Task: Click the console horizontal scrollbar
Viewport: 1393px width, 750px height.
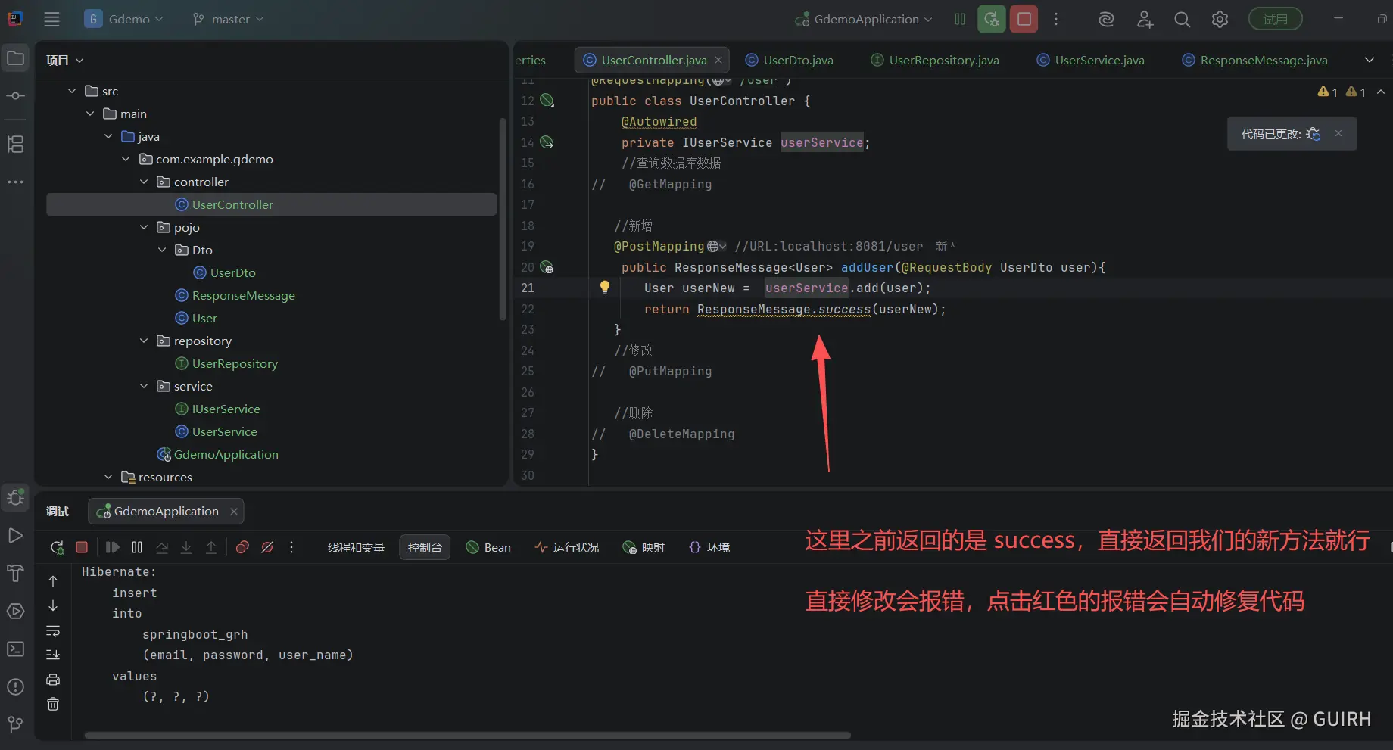Action: coord(467,735)
